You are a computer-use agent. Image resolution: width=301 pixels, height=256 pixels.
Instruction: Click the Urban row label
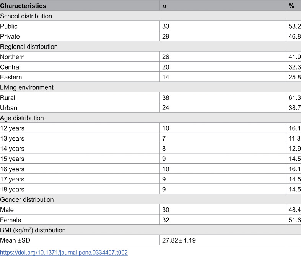click(9, 108)
